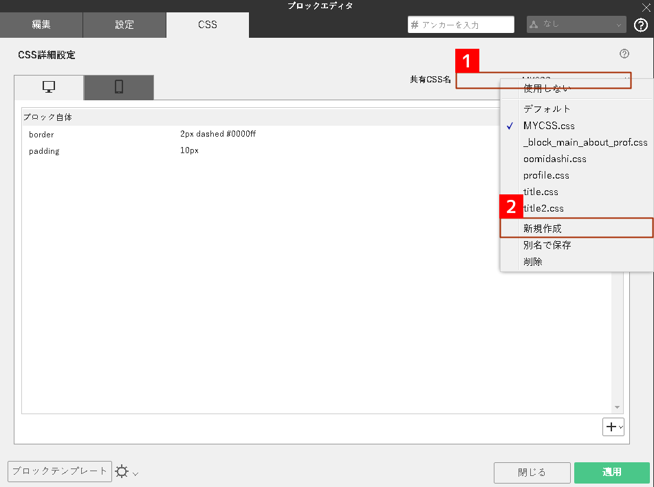The width and height of the screenshot is (654, 487).
Task: Click the ブロック自体 section header
Action: click(x=261, y=117)
